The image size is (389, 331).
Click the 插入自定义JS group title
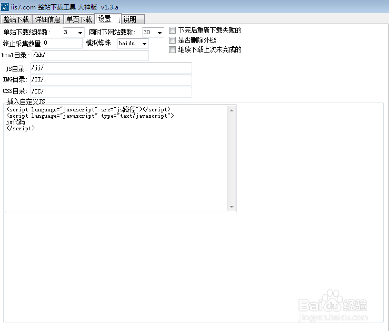coord(26,101)
